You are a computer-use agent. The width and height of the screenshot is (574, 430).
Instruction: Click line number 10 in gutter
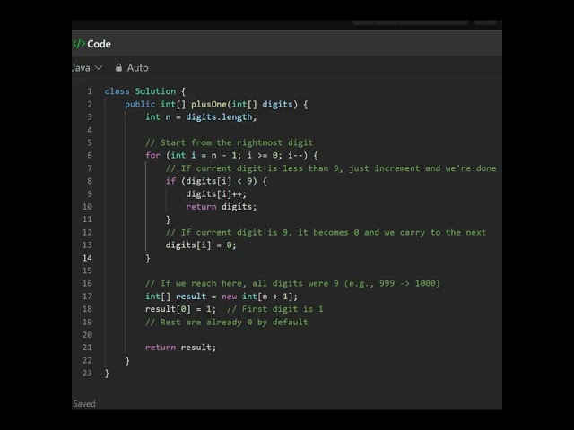[87, 207]
